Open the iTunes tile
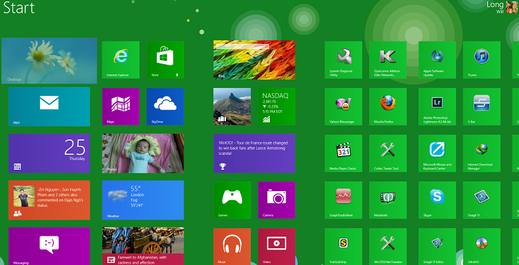This screenshot has width=519, height=265. [x=481, y=60]
